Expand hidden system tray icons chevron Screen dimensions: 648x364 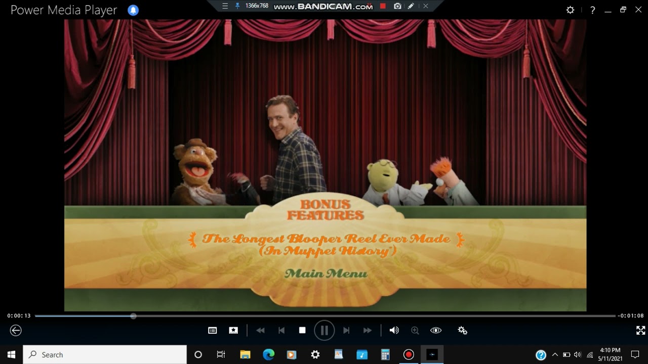(x=555, y=354)
